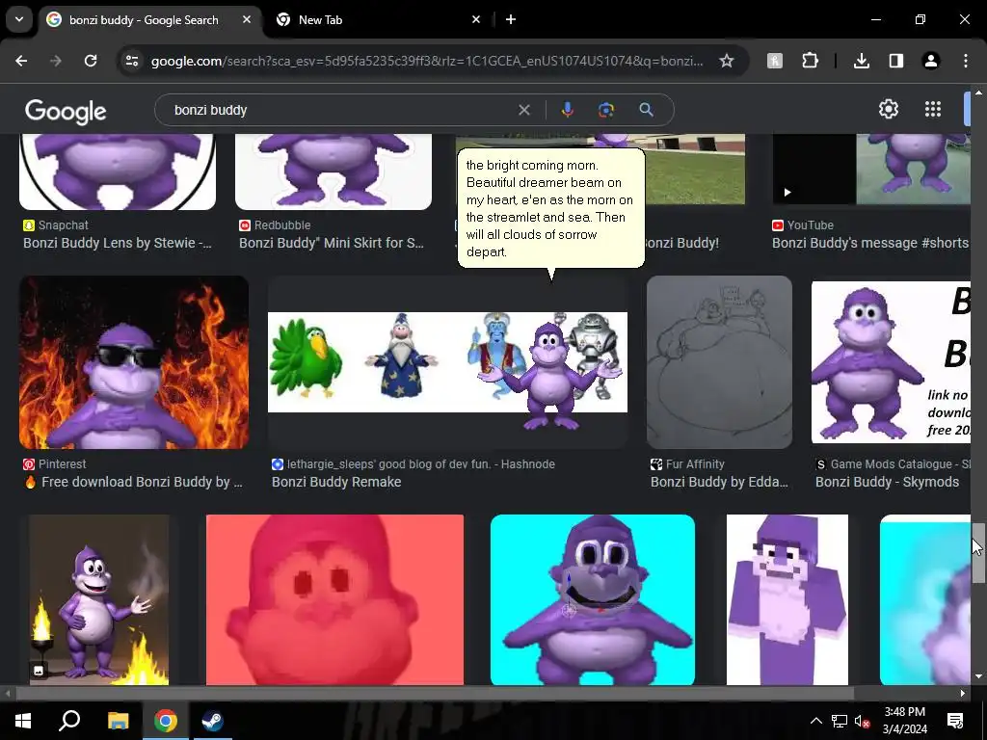Open the Fur Affinity sketch thumbnail
The height and width of the screenshot is (740, 987).
coord(719,362)
